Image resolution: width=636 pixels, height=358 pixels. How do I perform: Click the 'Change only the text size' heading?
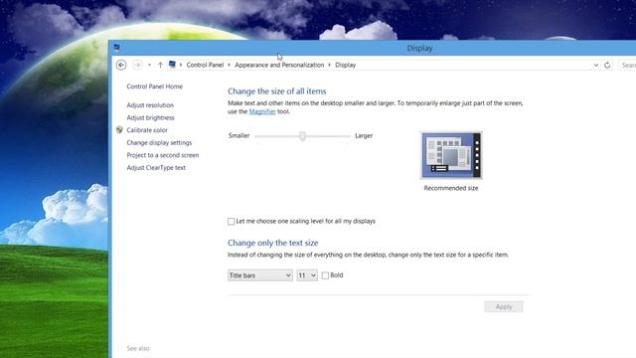pyautogui.click(x=272, y=243)
